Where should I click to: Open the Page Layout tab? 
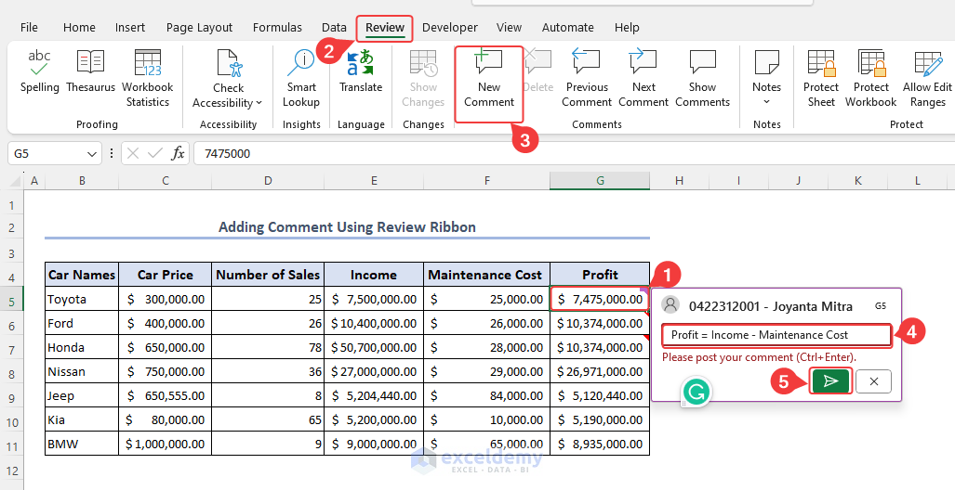tap(200, 28)
